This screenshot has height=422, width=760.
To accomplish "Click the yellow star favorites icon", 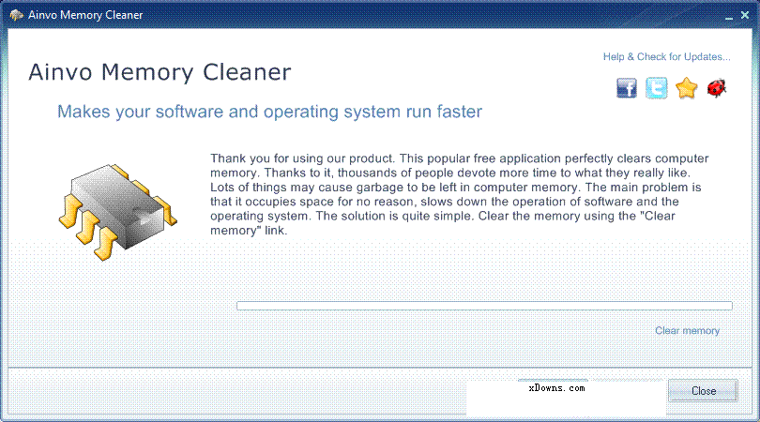I will point(687,89).
